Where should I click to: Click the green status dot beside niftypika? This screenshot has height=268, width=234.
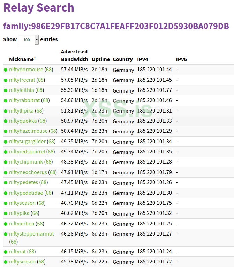click(x=6, y=213)
